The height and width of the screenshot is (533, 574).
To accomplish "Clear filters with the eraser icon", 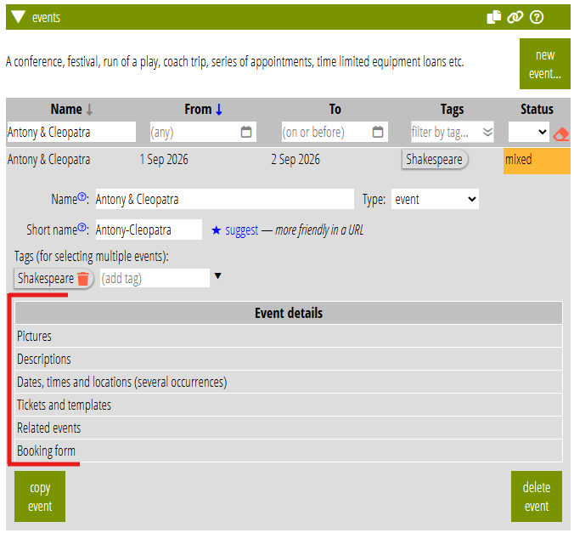I will (560, 134).
